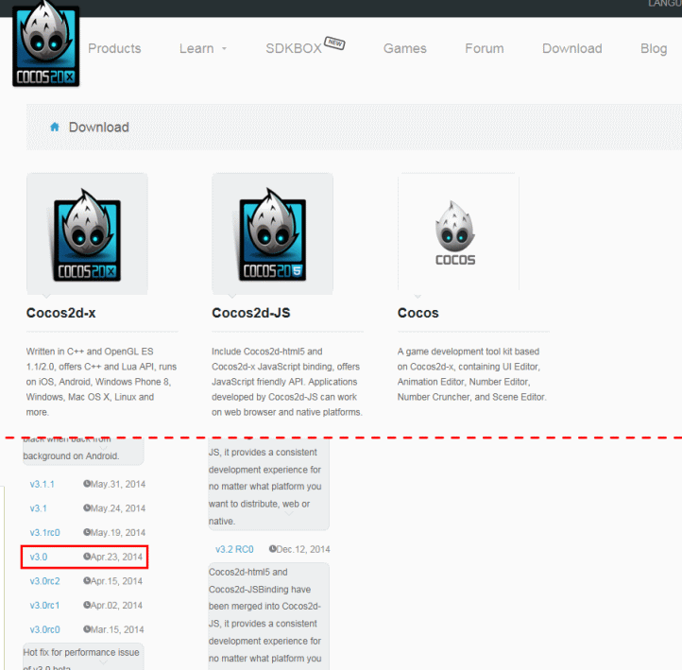Go to the Games page
The height and width of the screenshot is (670, 682).
click(x=405, y=48)
